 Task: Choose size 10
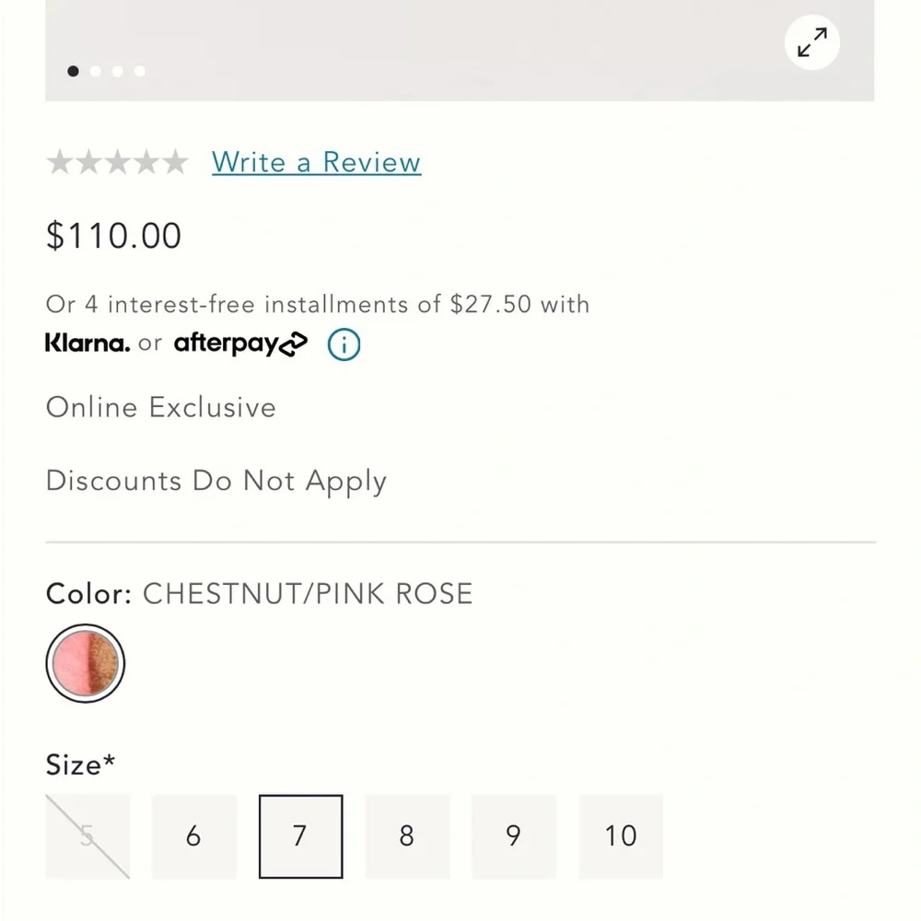(621, 835)
